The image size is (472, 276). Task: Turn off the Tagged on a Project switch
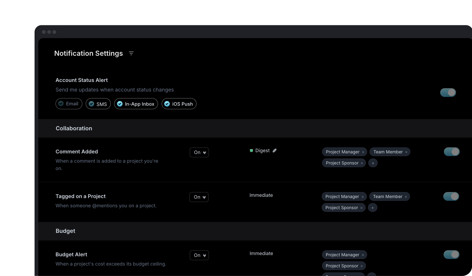pyautogui.click(x=451, y=196)
